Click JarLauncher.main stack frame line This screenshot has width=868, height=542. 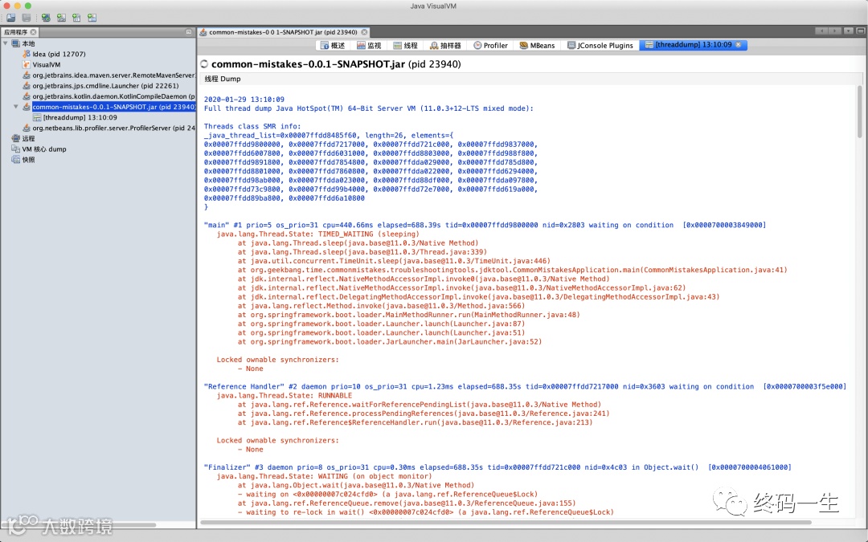point(390,342)
